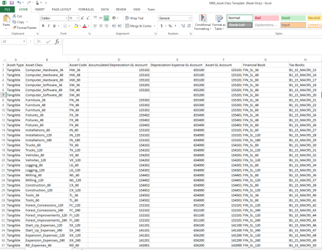Switch to the INSERT tab
This screenshot has height=250, width=322.
(40, 9)
